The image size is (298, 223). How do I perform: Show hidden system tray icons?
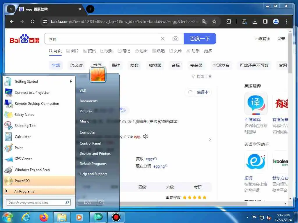click(x=247, y=217)
